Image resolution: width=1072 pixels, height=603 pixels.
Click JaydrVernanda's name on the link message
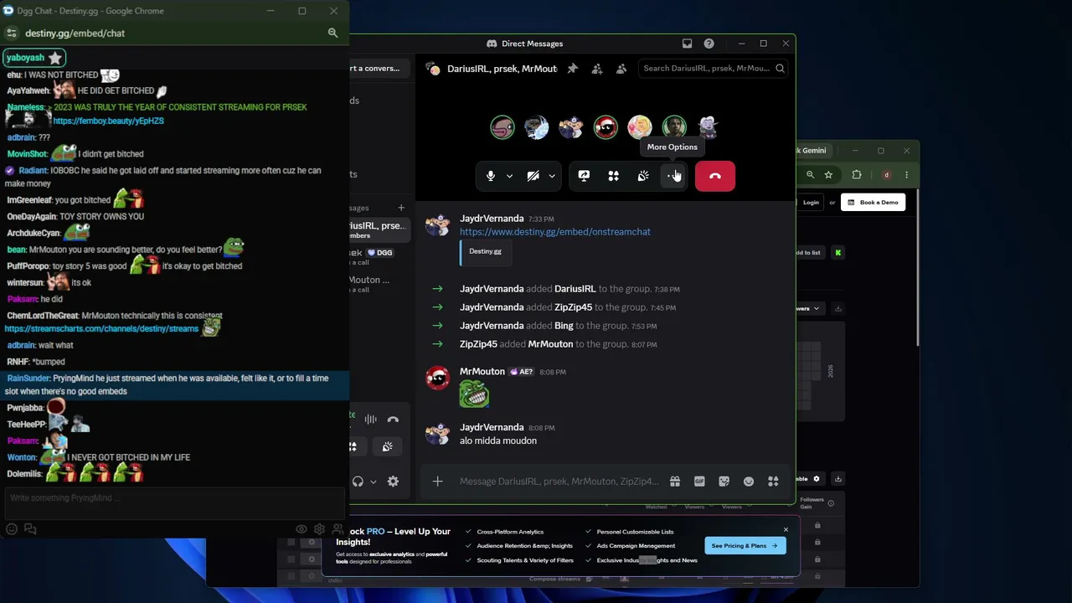point(492,219)
